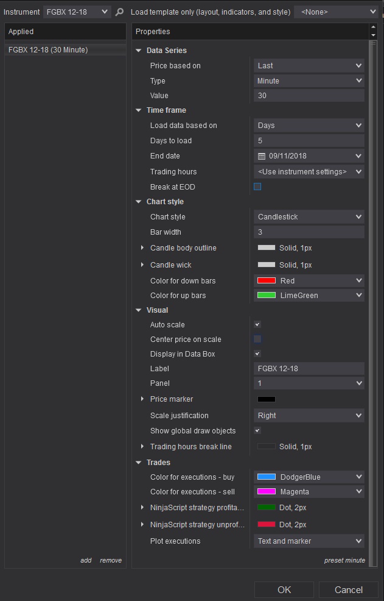Expand the Candle body outline property
384x601 pixels.
point(142,248)
